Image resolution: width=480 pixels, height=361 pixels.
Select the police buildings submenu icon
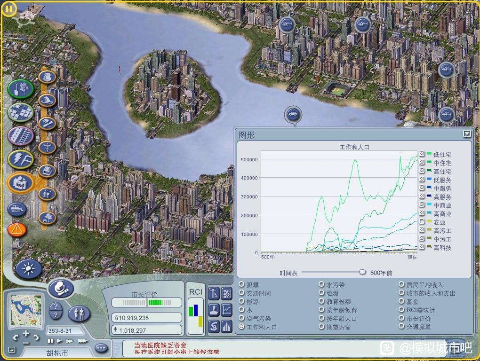pos(47,77)
